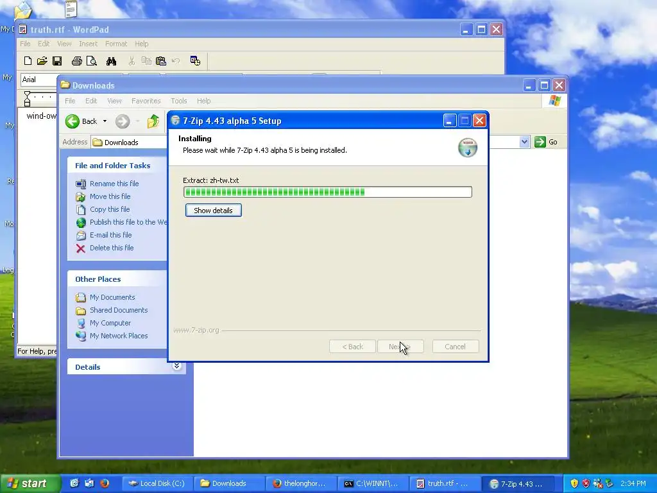Click the red X Delete icon
This screenshot has width=657, height=493.
click(x=81, y=248)
